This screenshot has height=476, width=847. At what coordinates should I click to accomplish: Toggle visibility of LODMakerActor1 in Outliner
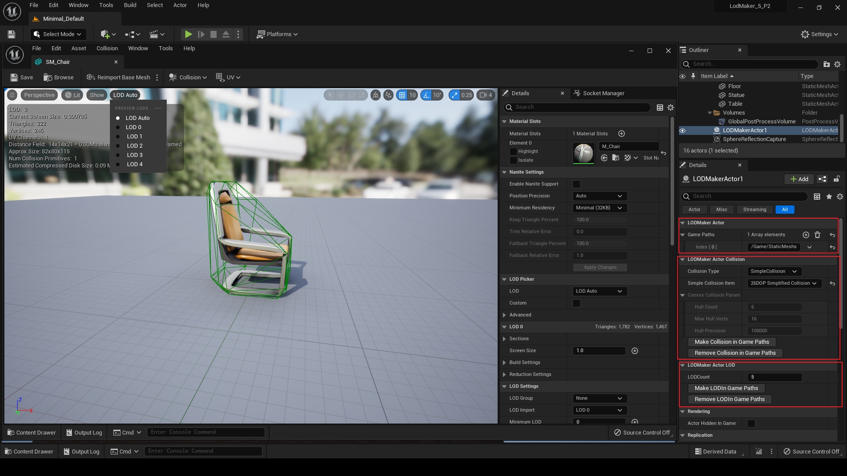(682, 130)
